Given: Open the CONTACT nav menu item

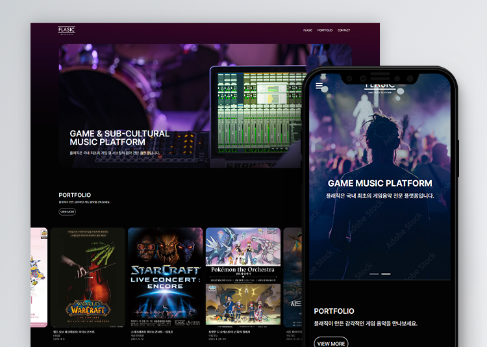Looking at the screenshot, I should tap(343, 31).
